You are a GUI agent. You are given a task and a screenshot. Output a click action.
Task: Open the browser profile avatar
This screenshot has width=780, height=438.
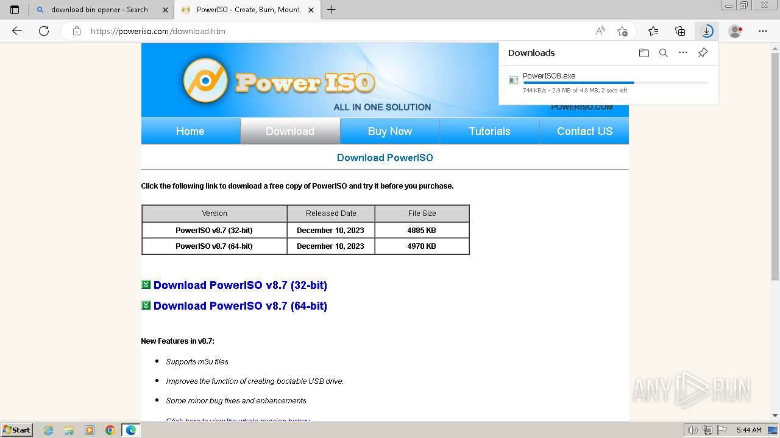click(736, 31)
